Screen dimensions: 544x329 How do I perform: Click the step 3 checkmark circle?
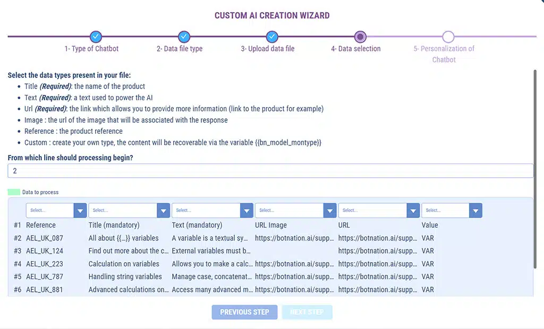[x=272, y=37]
